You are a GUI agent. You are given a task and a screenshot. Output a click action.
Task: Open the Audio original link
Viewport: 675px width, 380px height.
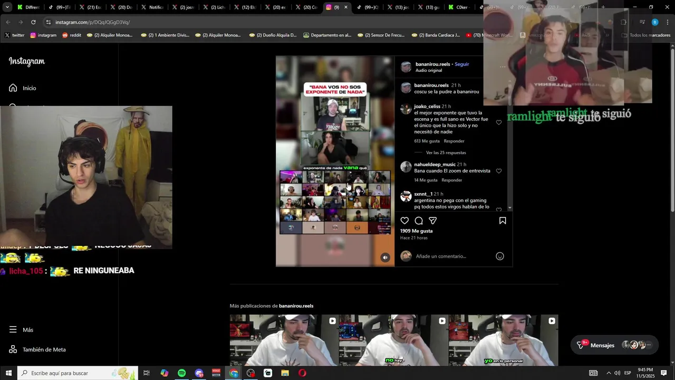(429, 70)
